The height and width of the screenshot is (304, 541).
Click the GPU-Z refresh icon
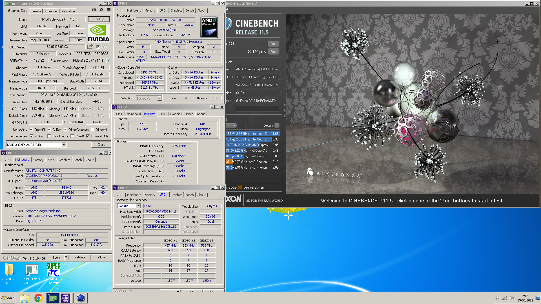point(101,10)
